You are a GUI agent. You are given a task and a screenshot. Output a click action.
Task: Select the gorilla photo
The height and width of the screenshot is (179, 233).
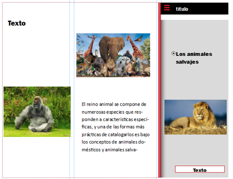click(37, 112)
